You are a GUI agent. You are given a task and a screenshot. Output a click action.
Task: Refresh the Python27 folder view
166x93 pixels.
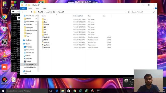tap(128, 12)
